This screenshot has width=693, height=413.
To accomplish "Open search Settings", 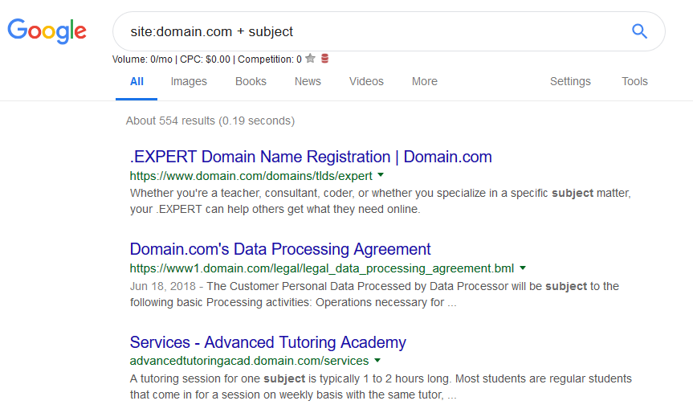I will click(570, 81).
